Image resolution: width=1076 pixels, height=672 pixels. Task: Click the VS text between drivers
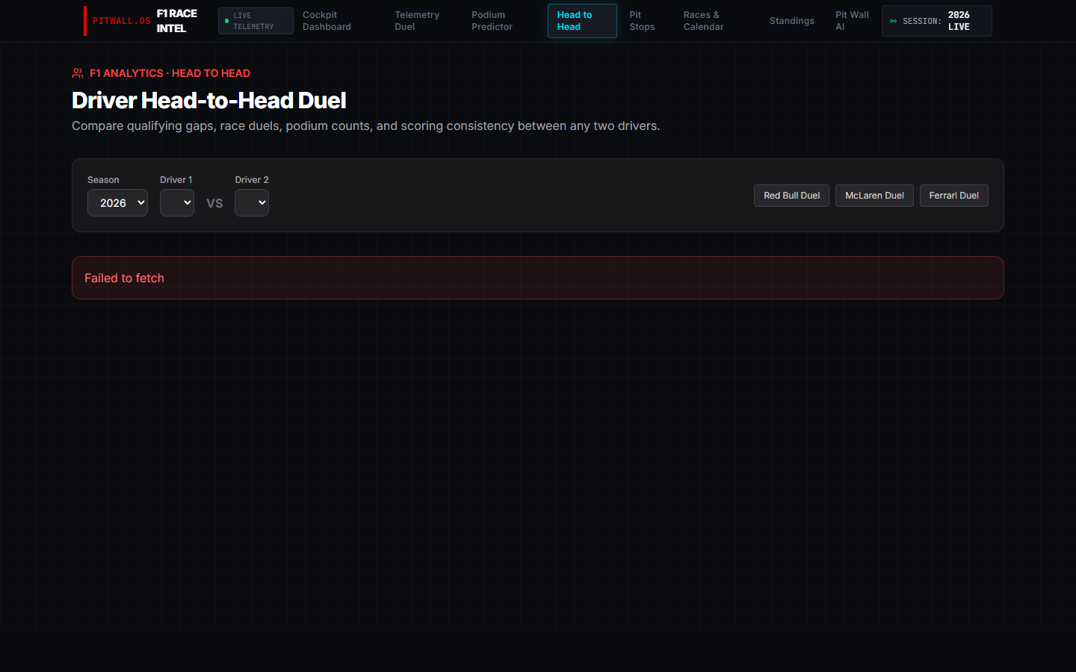pos(214,203)
